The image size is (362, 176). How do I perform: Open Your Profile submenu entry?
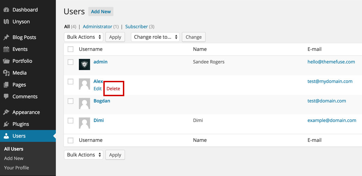16,168
